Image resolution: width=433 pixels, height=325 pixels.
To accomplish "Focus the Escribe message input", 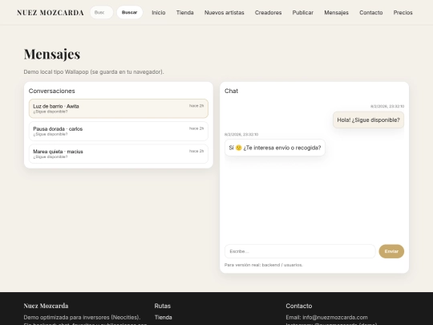I will click(300, 251).
